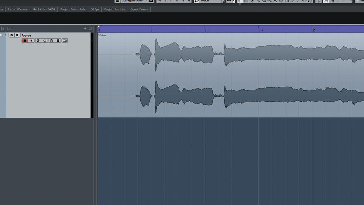The height and width of the screenshot is (205, 364).
Task: Toggle input monitor on Voice track
Action: pos(31,41)
